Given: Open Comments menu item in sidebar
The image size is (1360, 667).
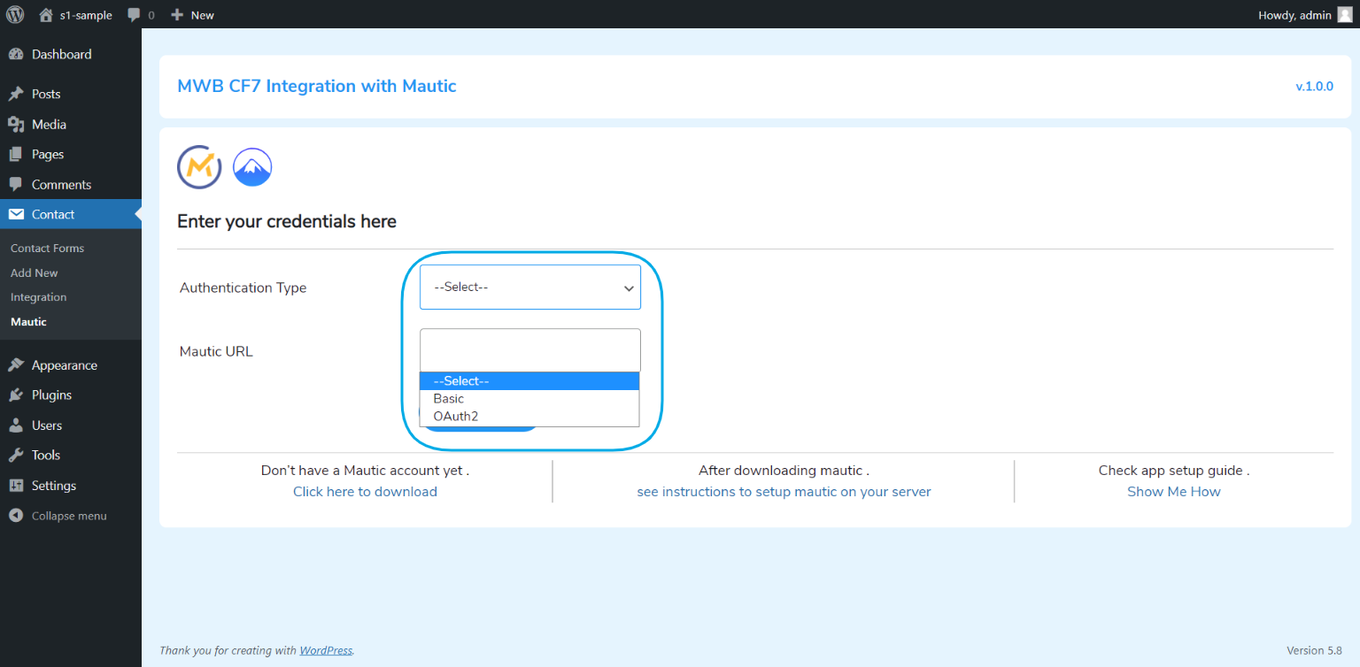Looking at the screenshot, I should tap(71, 184).
